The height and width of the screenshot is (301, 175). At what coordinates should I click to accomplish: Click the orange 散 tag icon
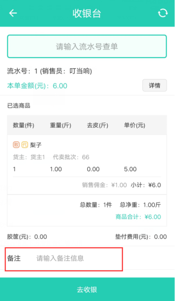pyautogui.click(x=16, y=145)
